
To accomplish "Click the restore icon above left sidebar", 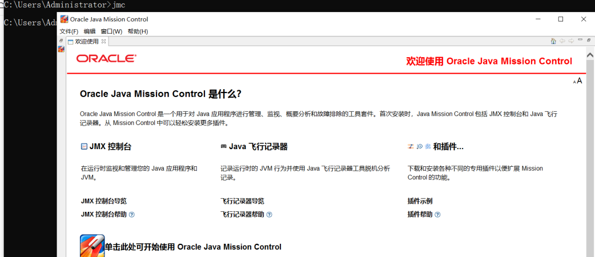I will (x=61, y=40).
